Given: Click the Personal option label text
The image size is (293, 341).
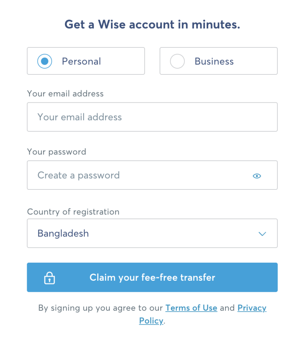Looking at the screenshot, I should tap(81, 61).
